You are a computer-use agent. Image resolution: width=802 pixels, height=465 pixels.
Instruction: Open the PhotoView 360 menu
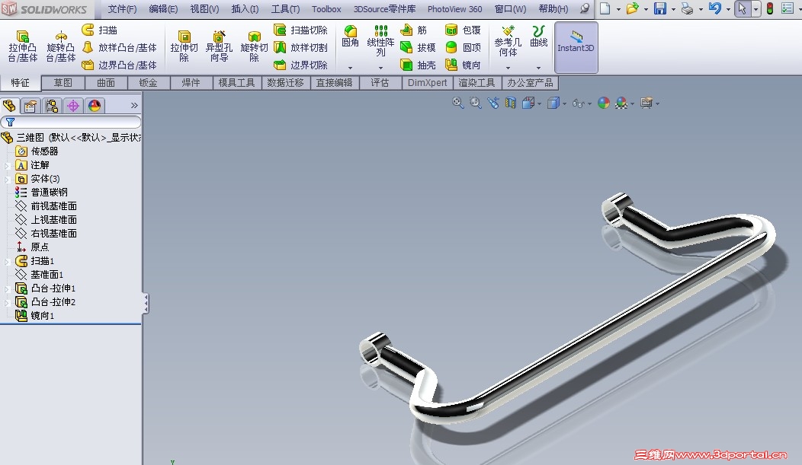[x=454, y=9]
